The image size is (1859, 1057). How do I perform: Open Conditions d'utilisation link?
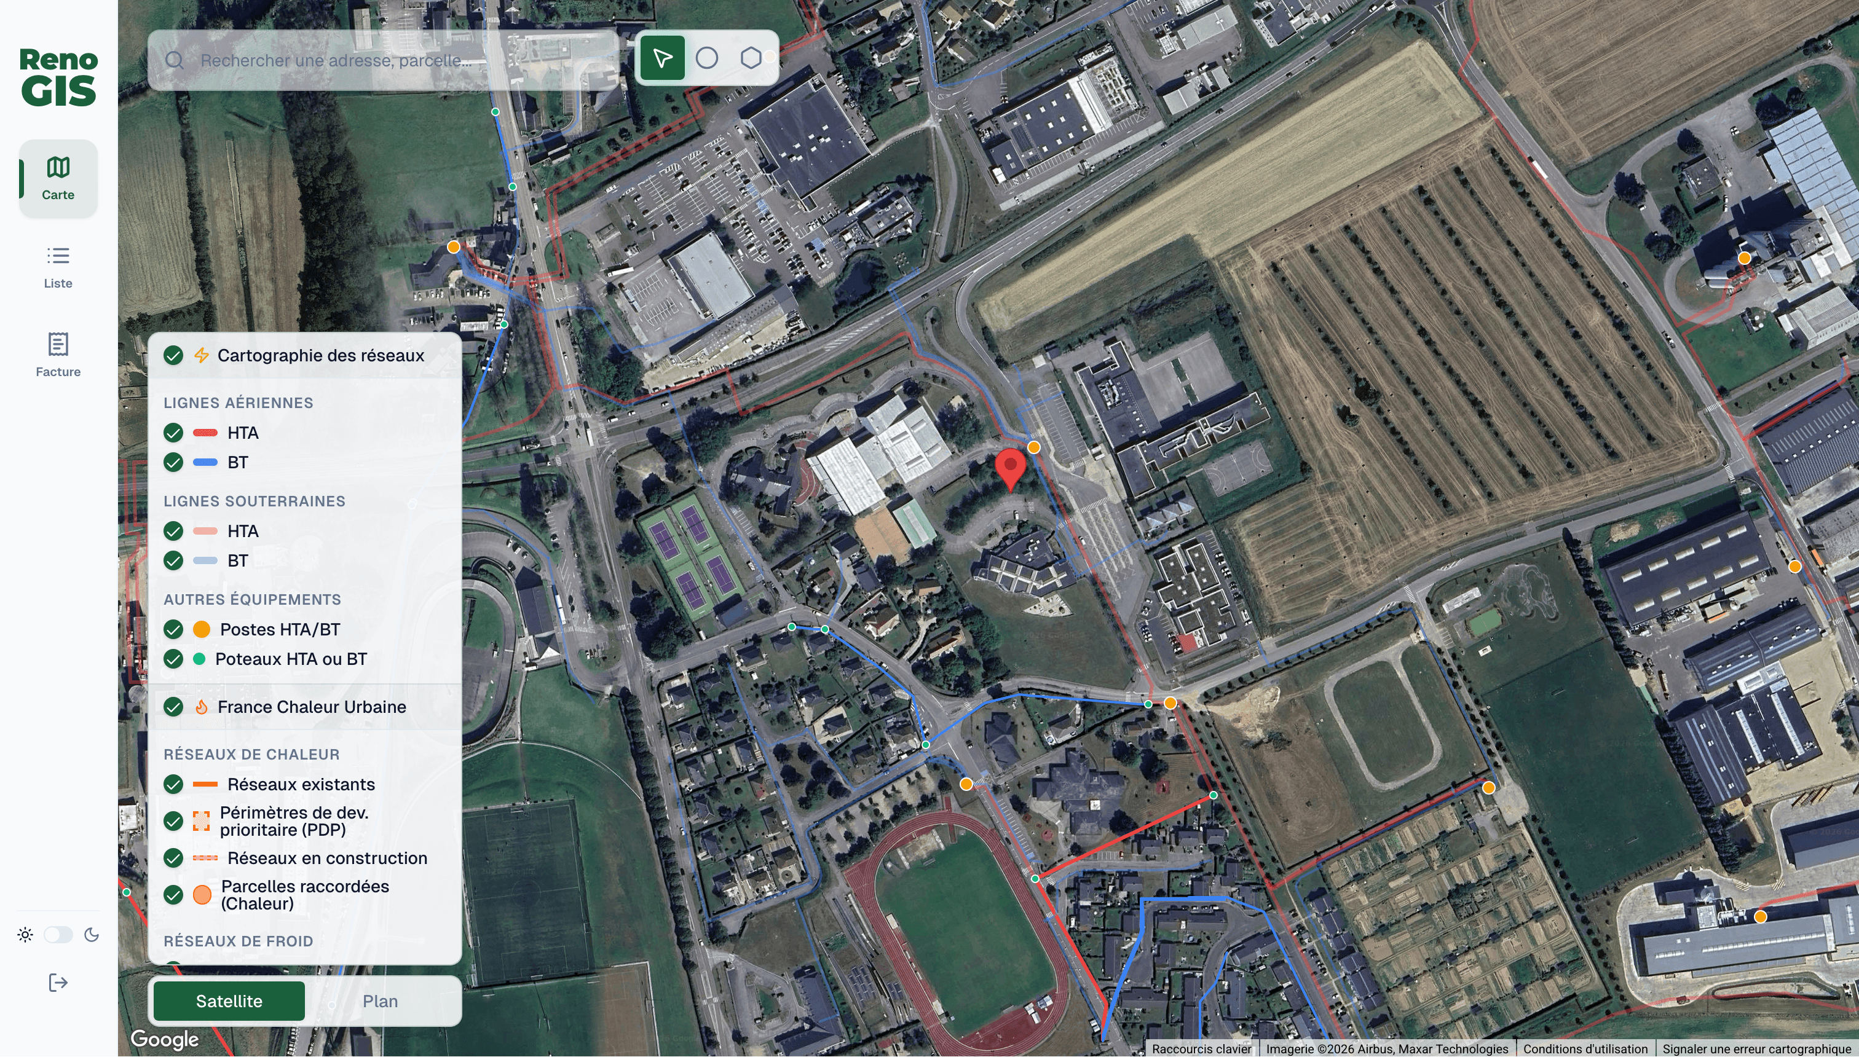(x=1585, y=1049)
